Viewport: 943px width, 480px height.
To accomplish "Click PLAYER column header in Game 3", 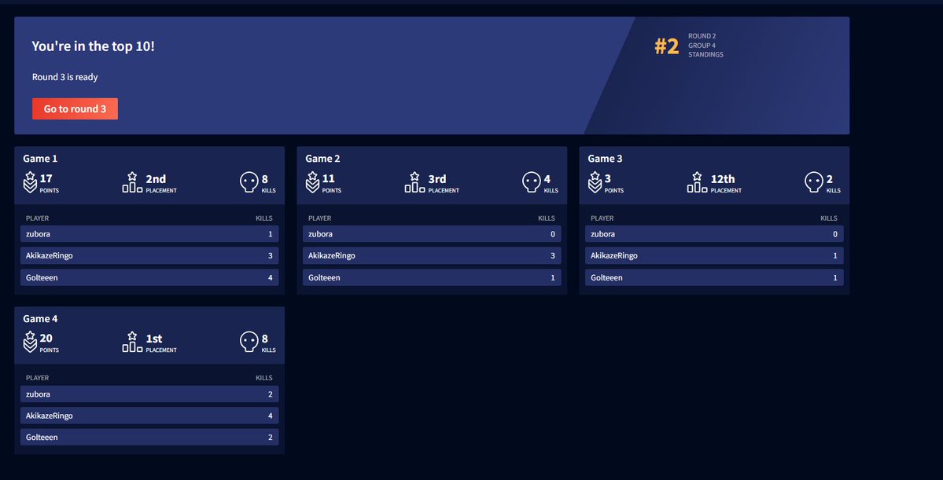I will [x=602, y=218].
